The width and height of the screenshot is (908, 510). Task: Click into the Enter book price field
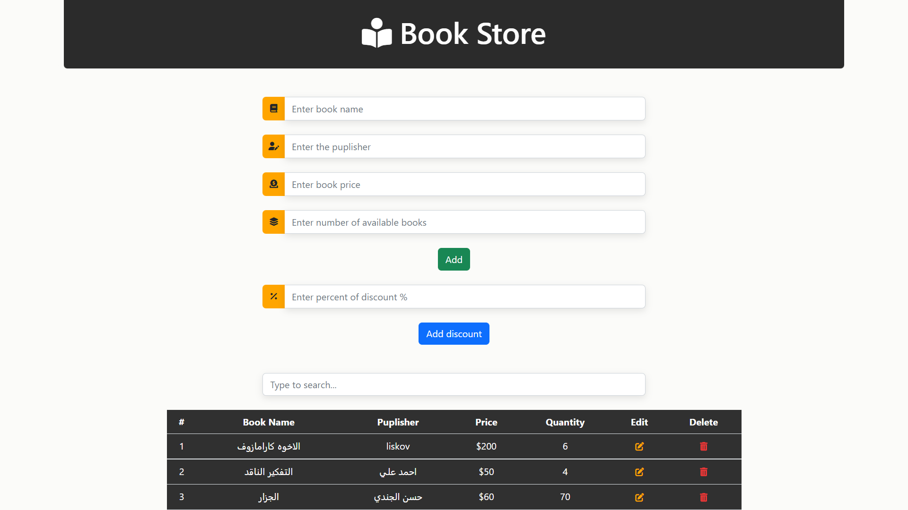pyautogui.click(x=464, y=184)
